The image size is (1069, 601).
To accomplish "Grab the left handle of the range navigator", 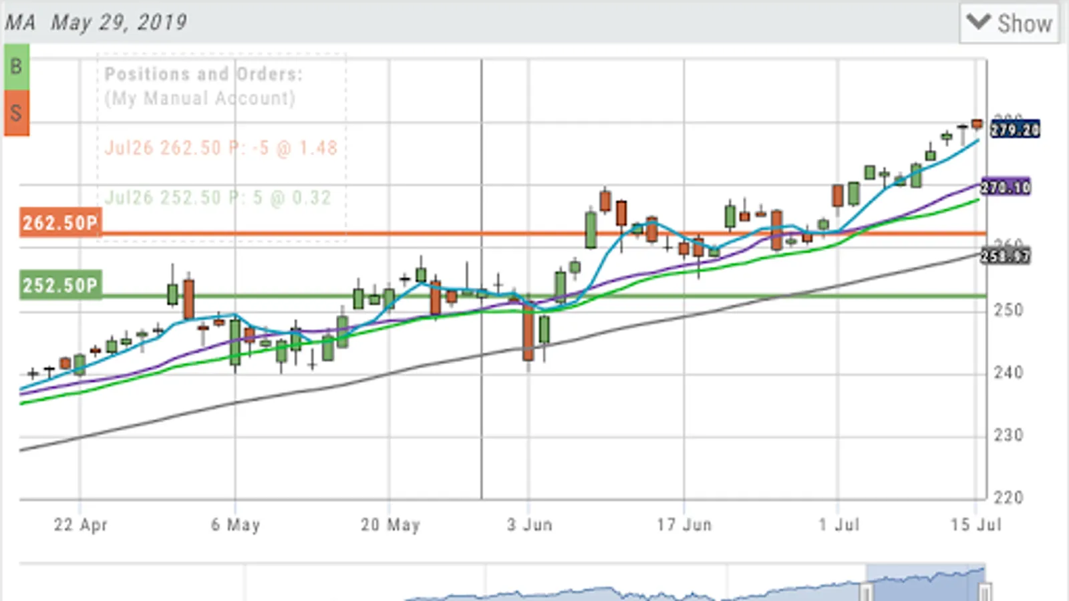I will point(866,592).
